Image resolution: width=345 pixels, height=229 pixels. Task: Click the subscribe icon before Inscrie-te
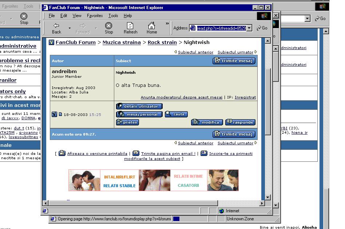[x=204, y=153]
